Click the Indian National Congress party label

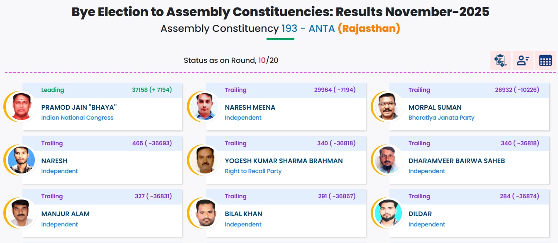(77, 118)
